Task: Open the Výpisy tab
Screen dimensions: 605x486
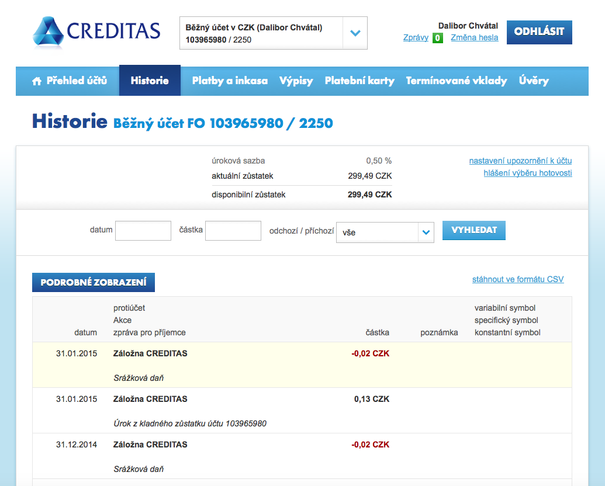Action: [296, 81]
